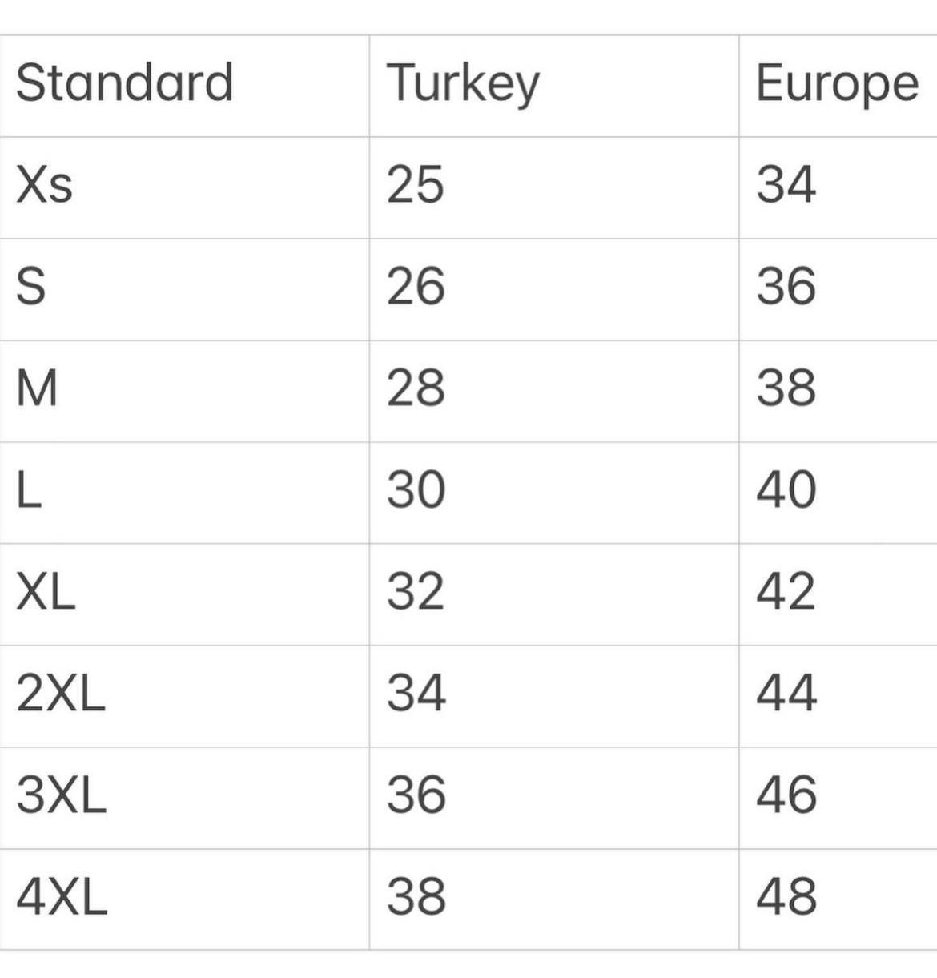Click the Europe column header
Viewport: 937px width, 978px height.
[x=837, y=84]
